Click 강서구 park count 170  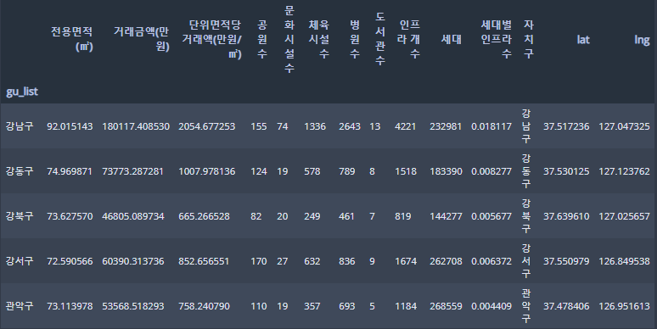(259, 261)
